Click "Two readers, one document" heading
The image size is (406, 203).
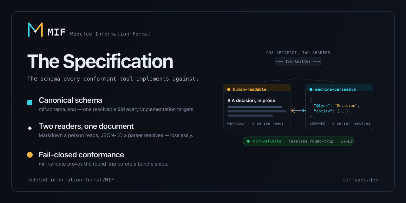click(x=86, y=126)
